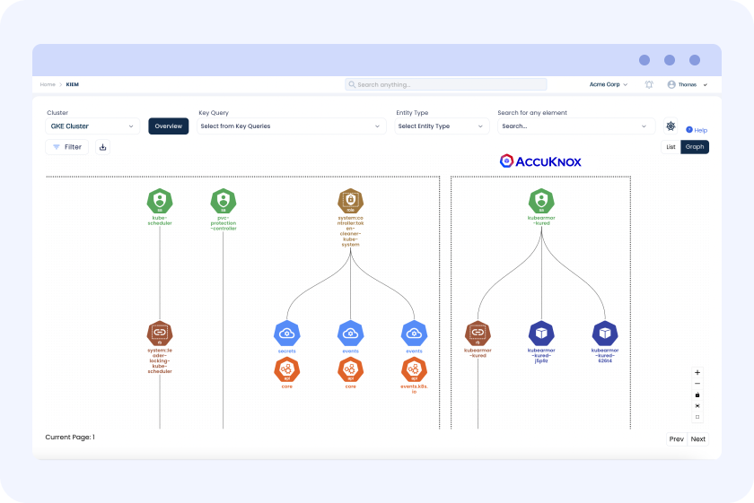Zoom out of the graph
Screen dimensions: 754x503
pyautogui.click(x=697, y=384)
